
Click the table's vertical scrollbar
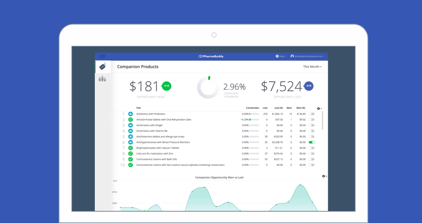coord(323,120)
